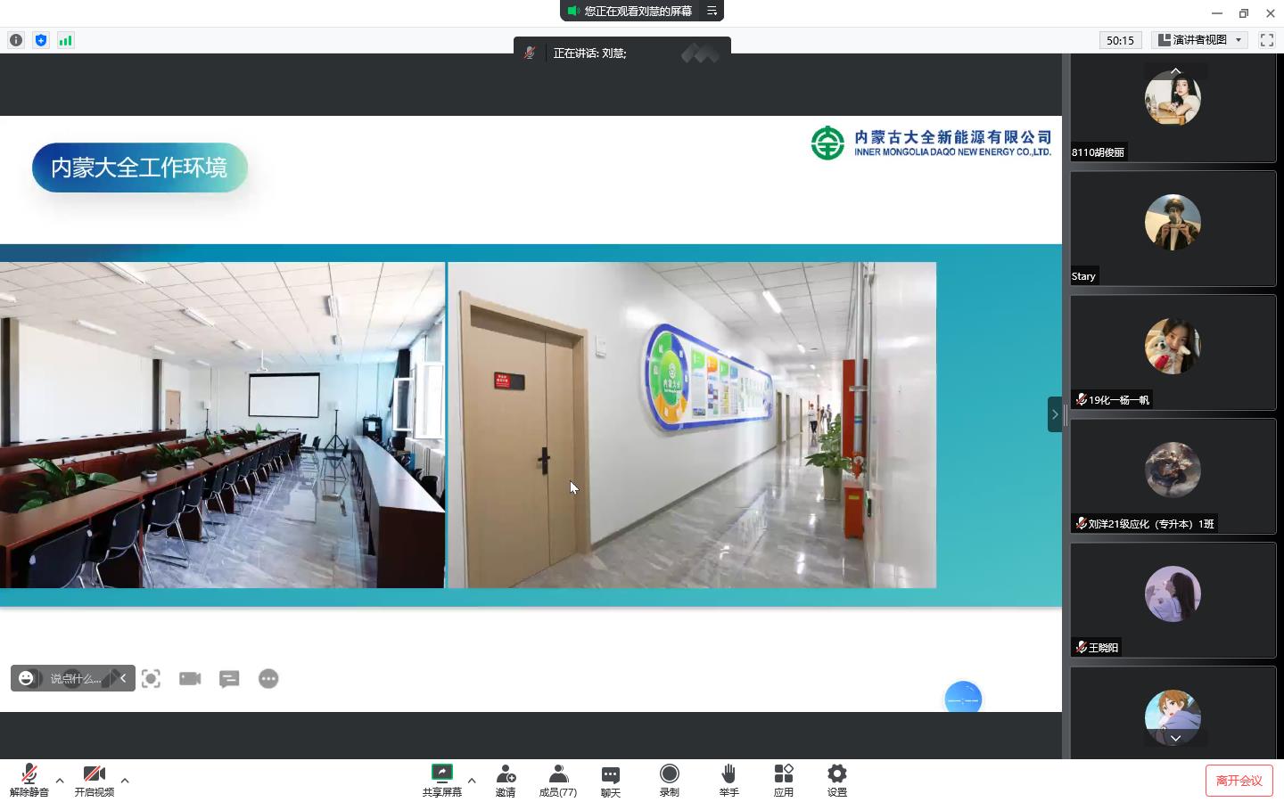This screenshot has width=1284, height=802.
Task: Expand audio options arrow beside 解除静音
Action: pos(60,781)
